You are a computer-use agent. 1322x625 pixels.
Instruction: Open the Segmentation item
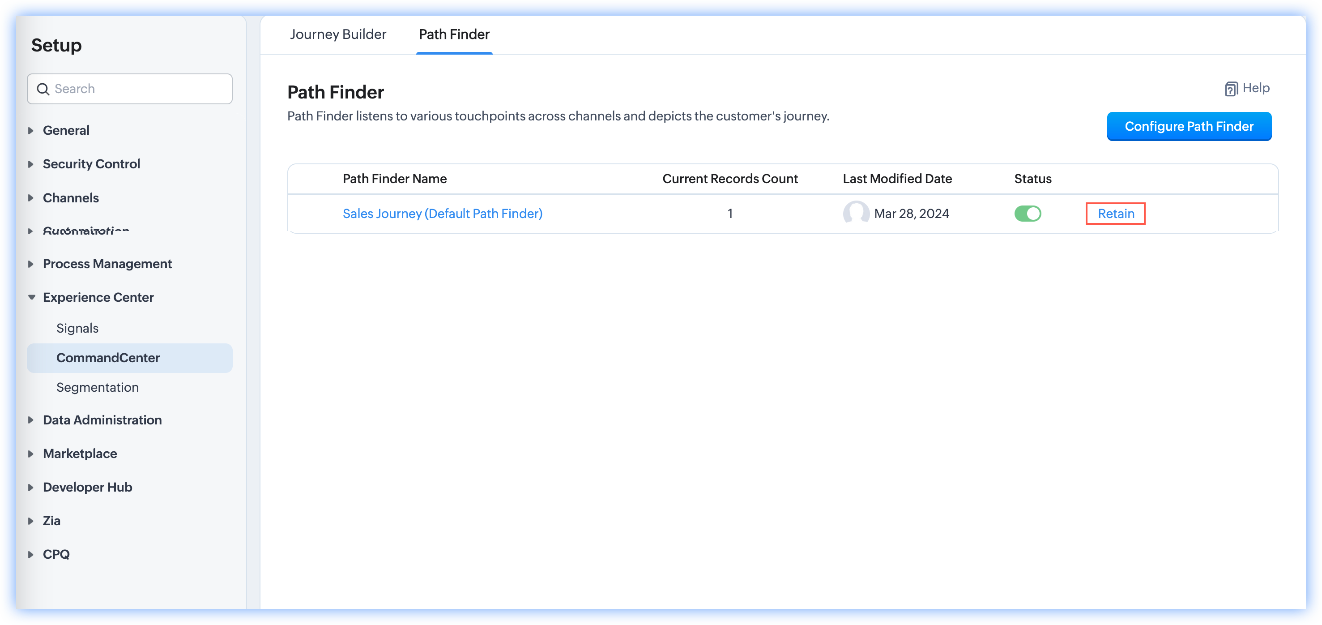(98, 387)
